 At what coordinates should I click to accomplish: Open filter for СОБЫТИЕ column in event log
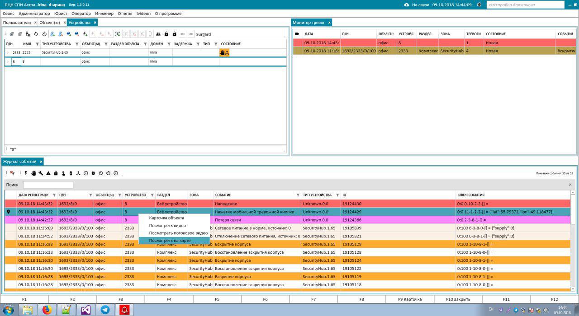coord(298,195)
